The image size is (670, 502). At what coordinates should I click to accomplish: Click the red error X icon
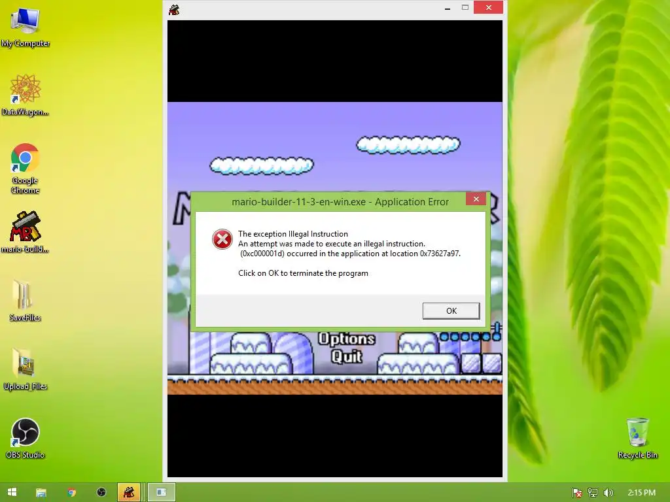(222, 239)
